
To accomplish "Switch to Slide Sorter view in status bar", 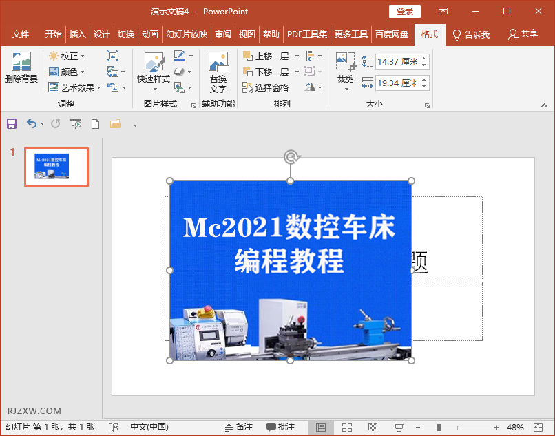I will pyautogui.click(x=347, y=428).
